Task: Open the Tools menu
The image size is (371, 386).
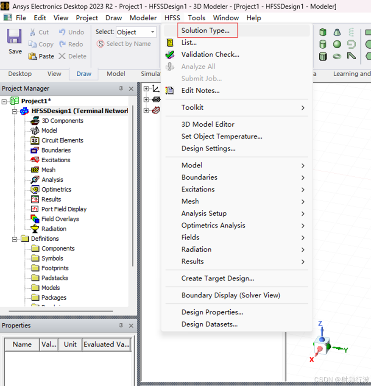Action: 197,18
